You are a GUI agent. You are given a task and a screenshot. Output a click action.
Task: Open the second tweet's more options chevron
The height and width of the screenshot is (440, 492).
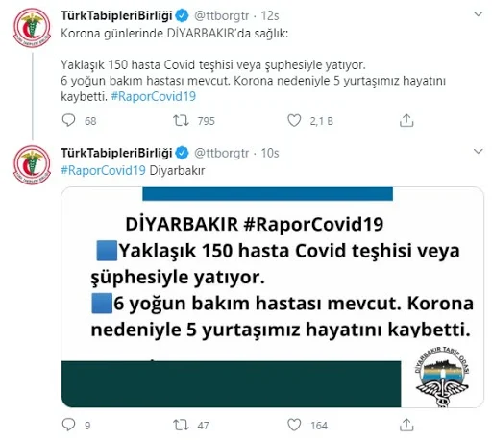478,151
